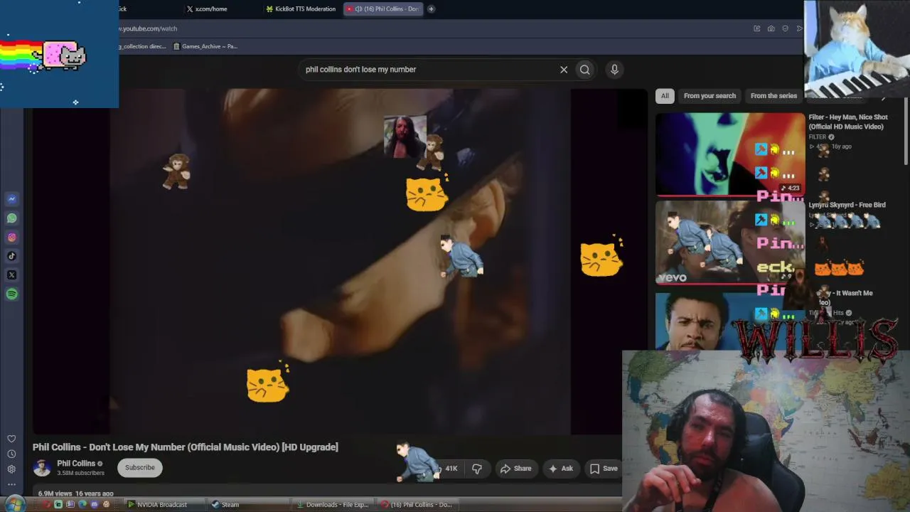Open history clock icon in sidebar
Screen dimensions: 910x512
[11, 454]
